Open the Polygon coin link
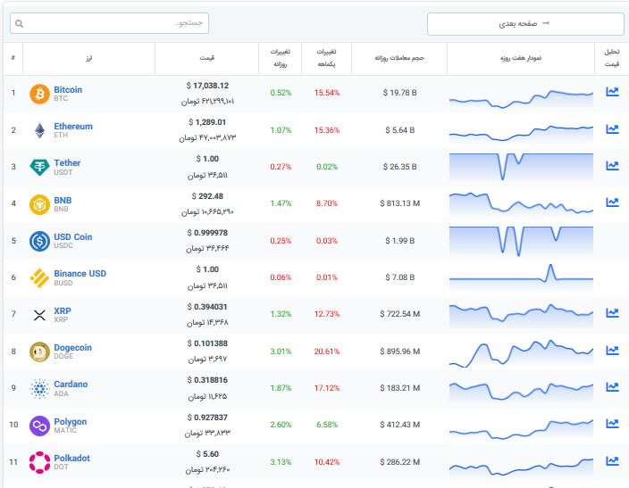 click(71, 421)
